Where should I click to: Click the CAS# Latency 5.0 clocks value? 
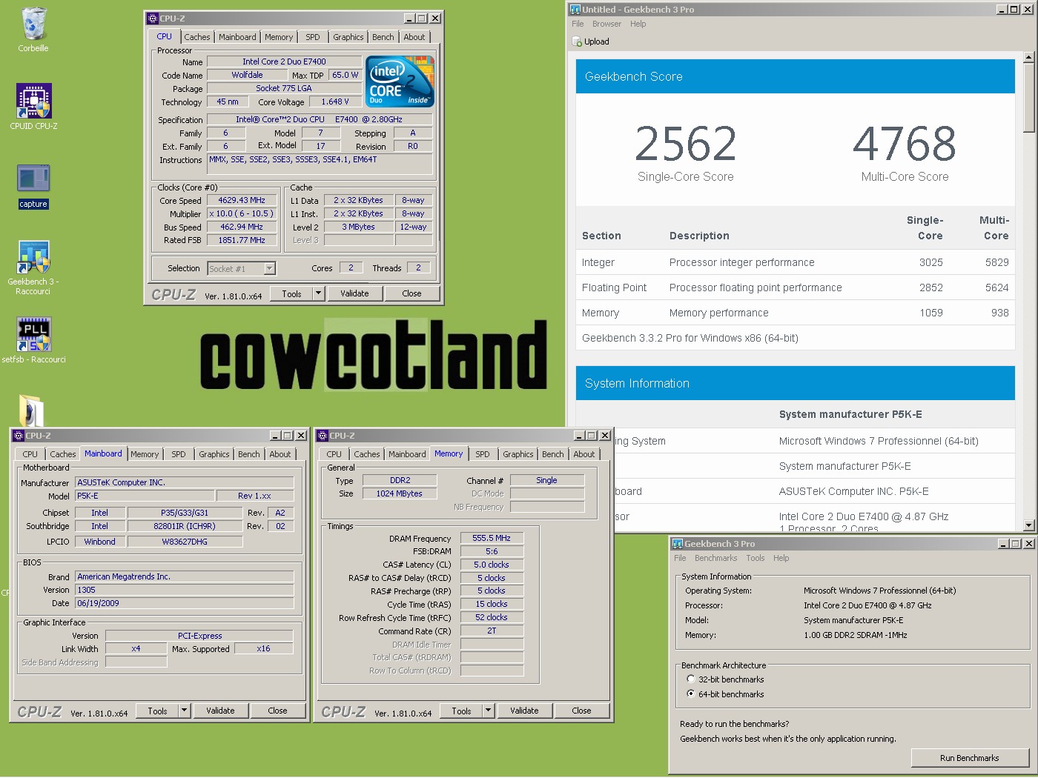pos(492,565)
